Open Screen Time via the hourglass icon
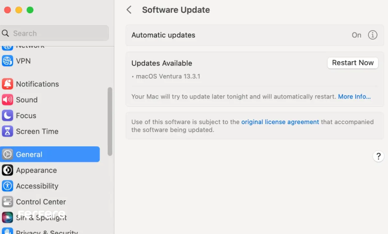 7,131
